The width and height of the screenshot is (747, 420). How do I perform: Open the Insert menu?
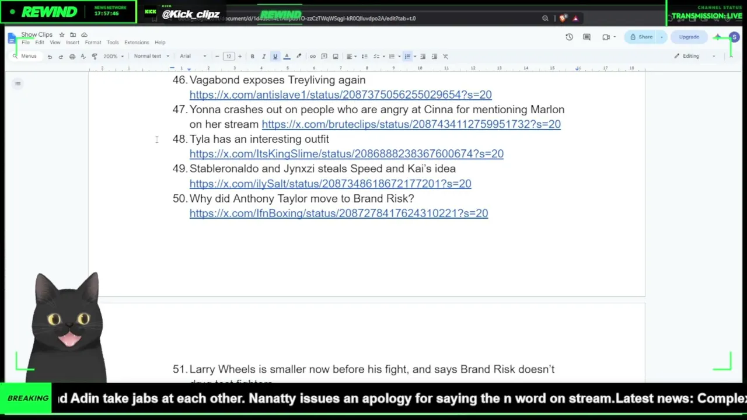(72, 43)
